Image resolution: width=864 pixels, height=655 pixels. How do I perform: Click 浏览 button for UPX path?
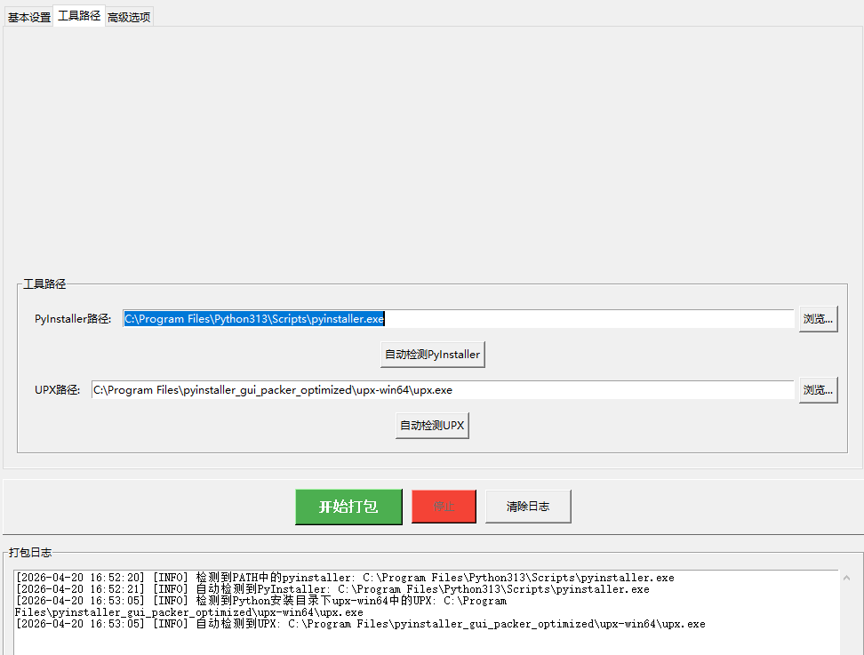(x=818, y=390)
